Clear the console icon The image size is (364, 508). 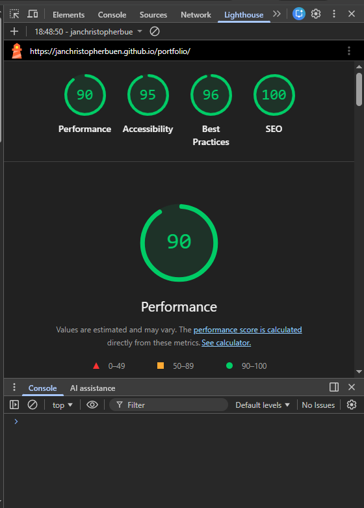32,405
